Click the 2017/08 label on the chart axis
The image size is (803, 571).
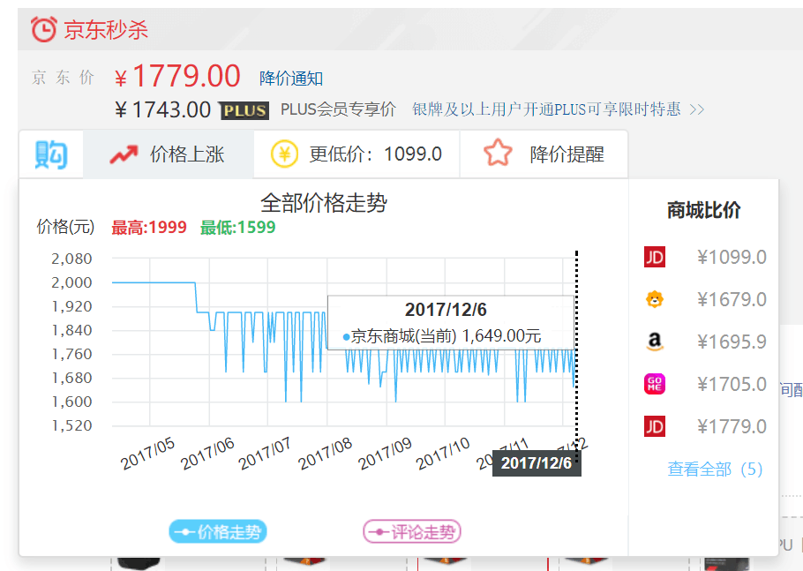pos(326,454)
